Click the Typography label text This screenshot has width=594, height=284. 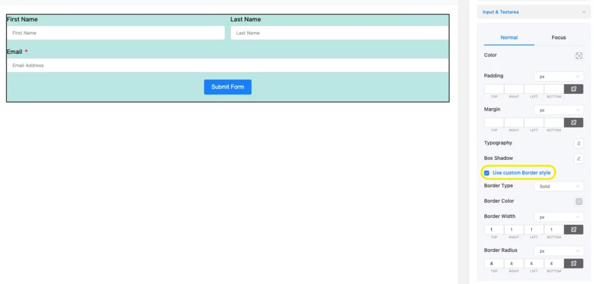(498, 143)
